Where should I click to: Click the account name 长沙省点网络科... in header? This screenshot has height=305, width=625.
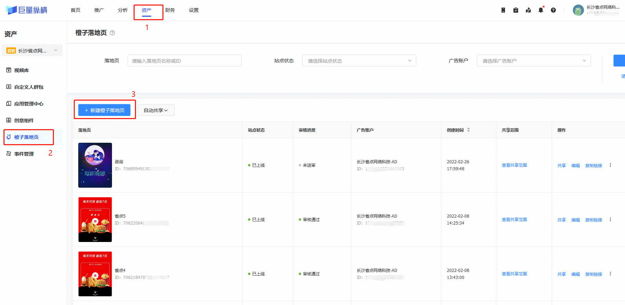coord(603,7)
